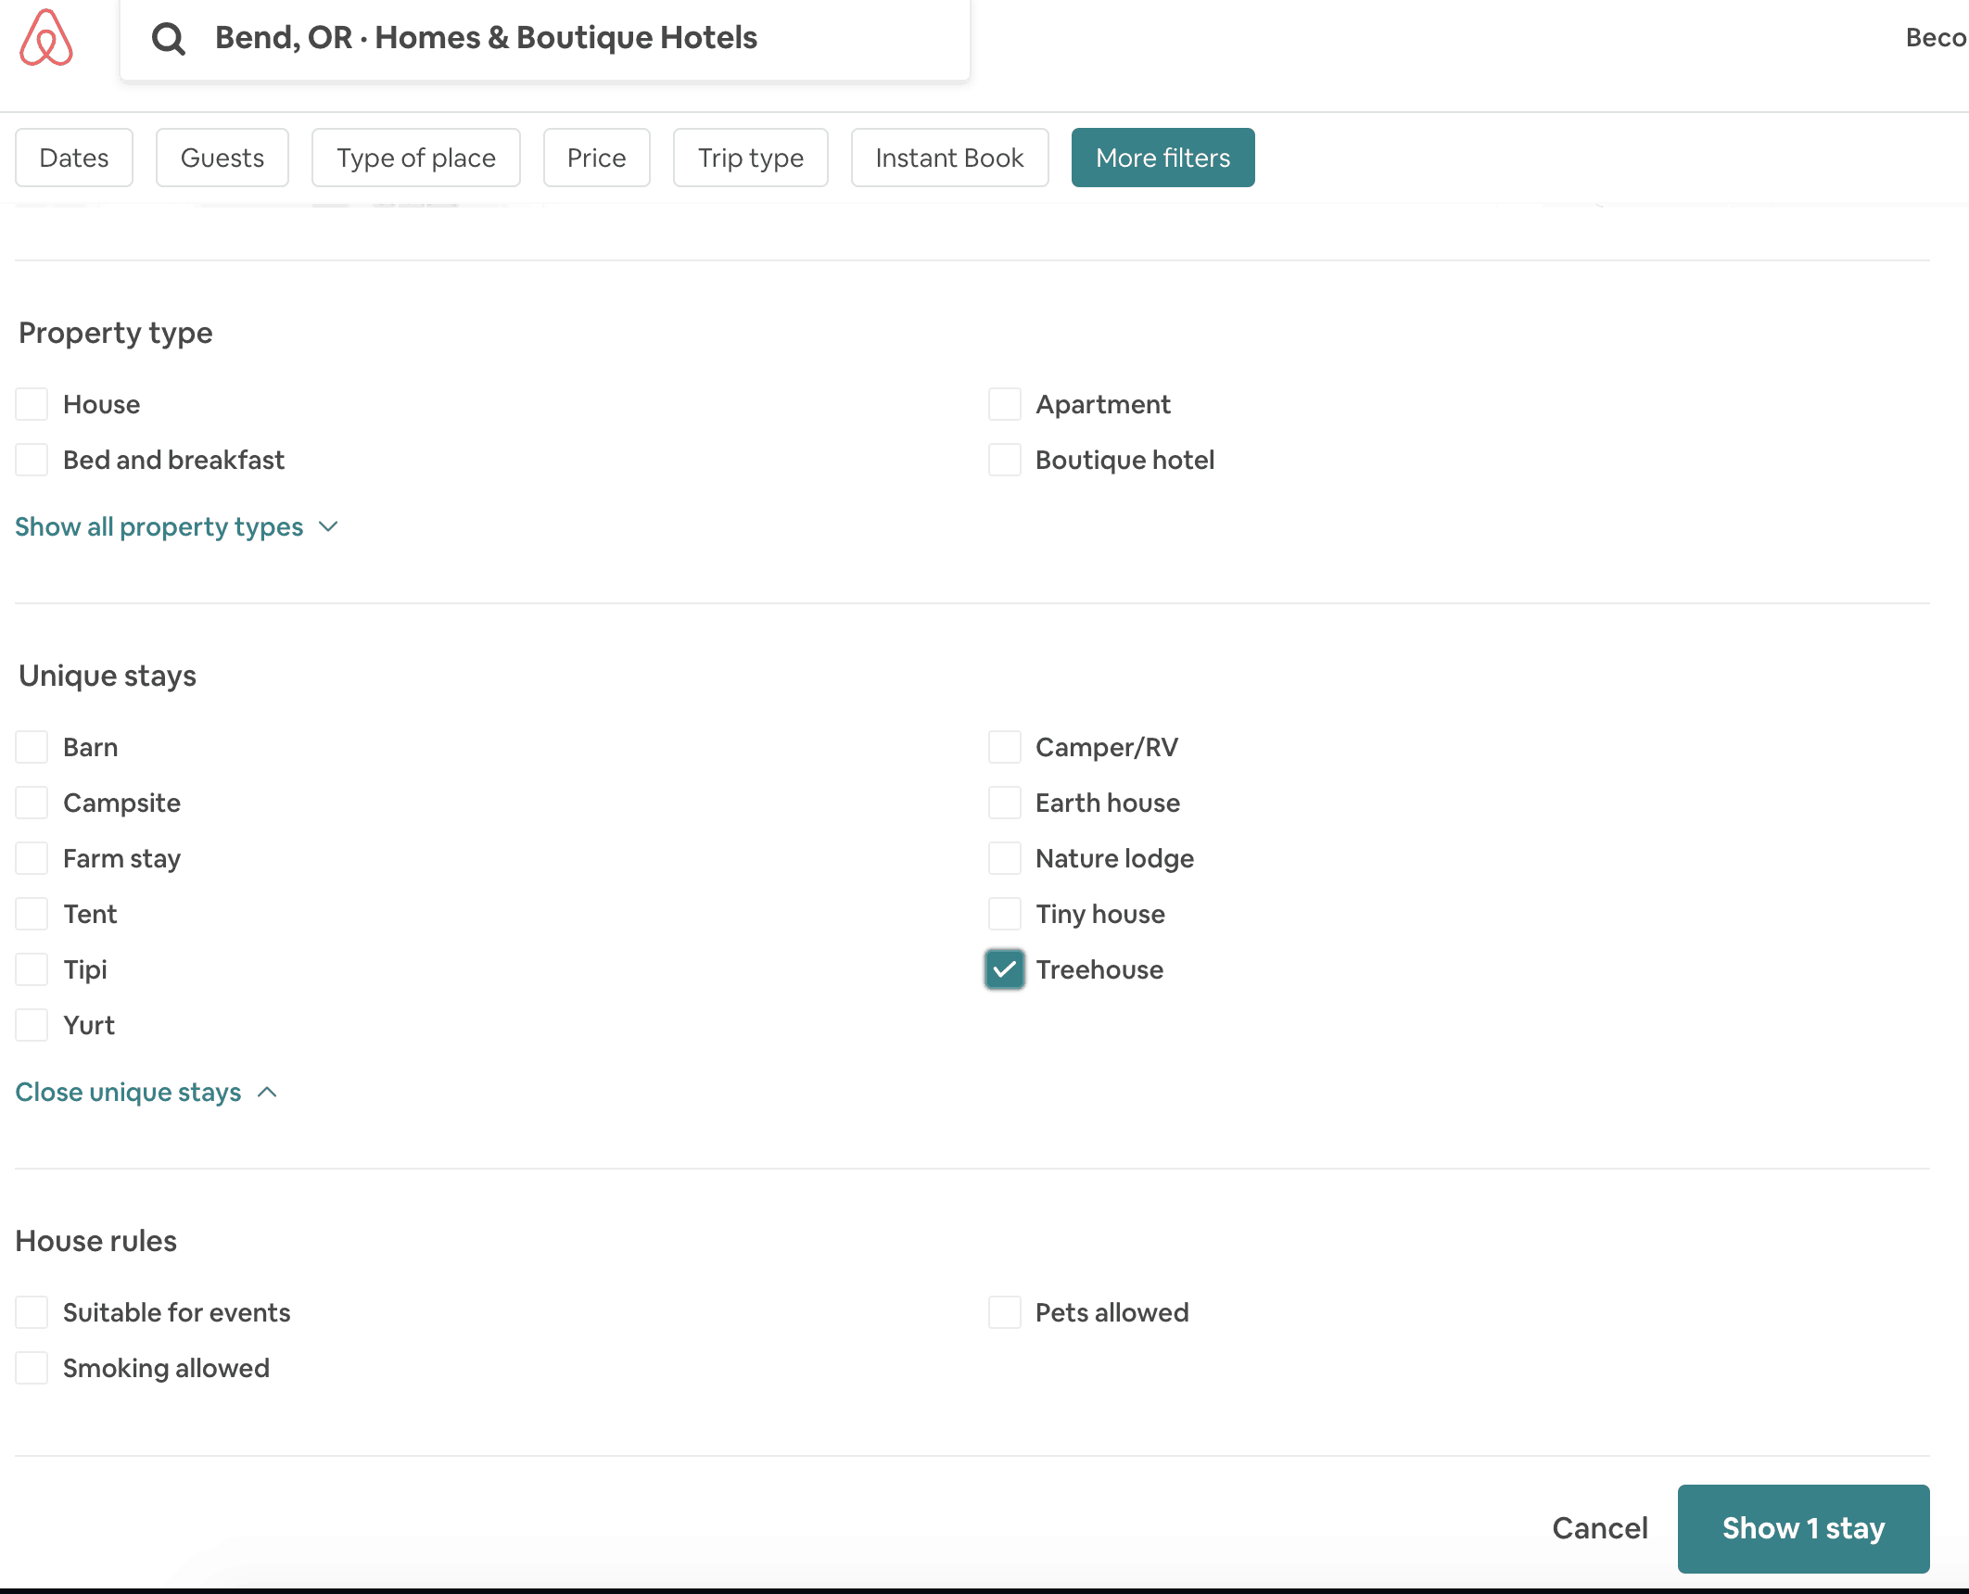Screen dimensions: 1969x1594
Task: Check the Treehouse unique stay checkbox
Action: point(1004,969)
